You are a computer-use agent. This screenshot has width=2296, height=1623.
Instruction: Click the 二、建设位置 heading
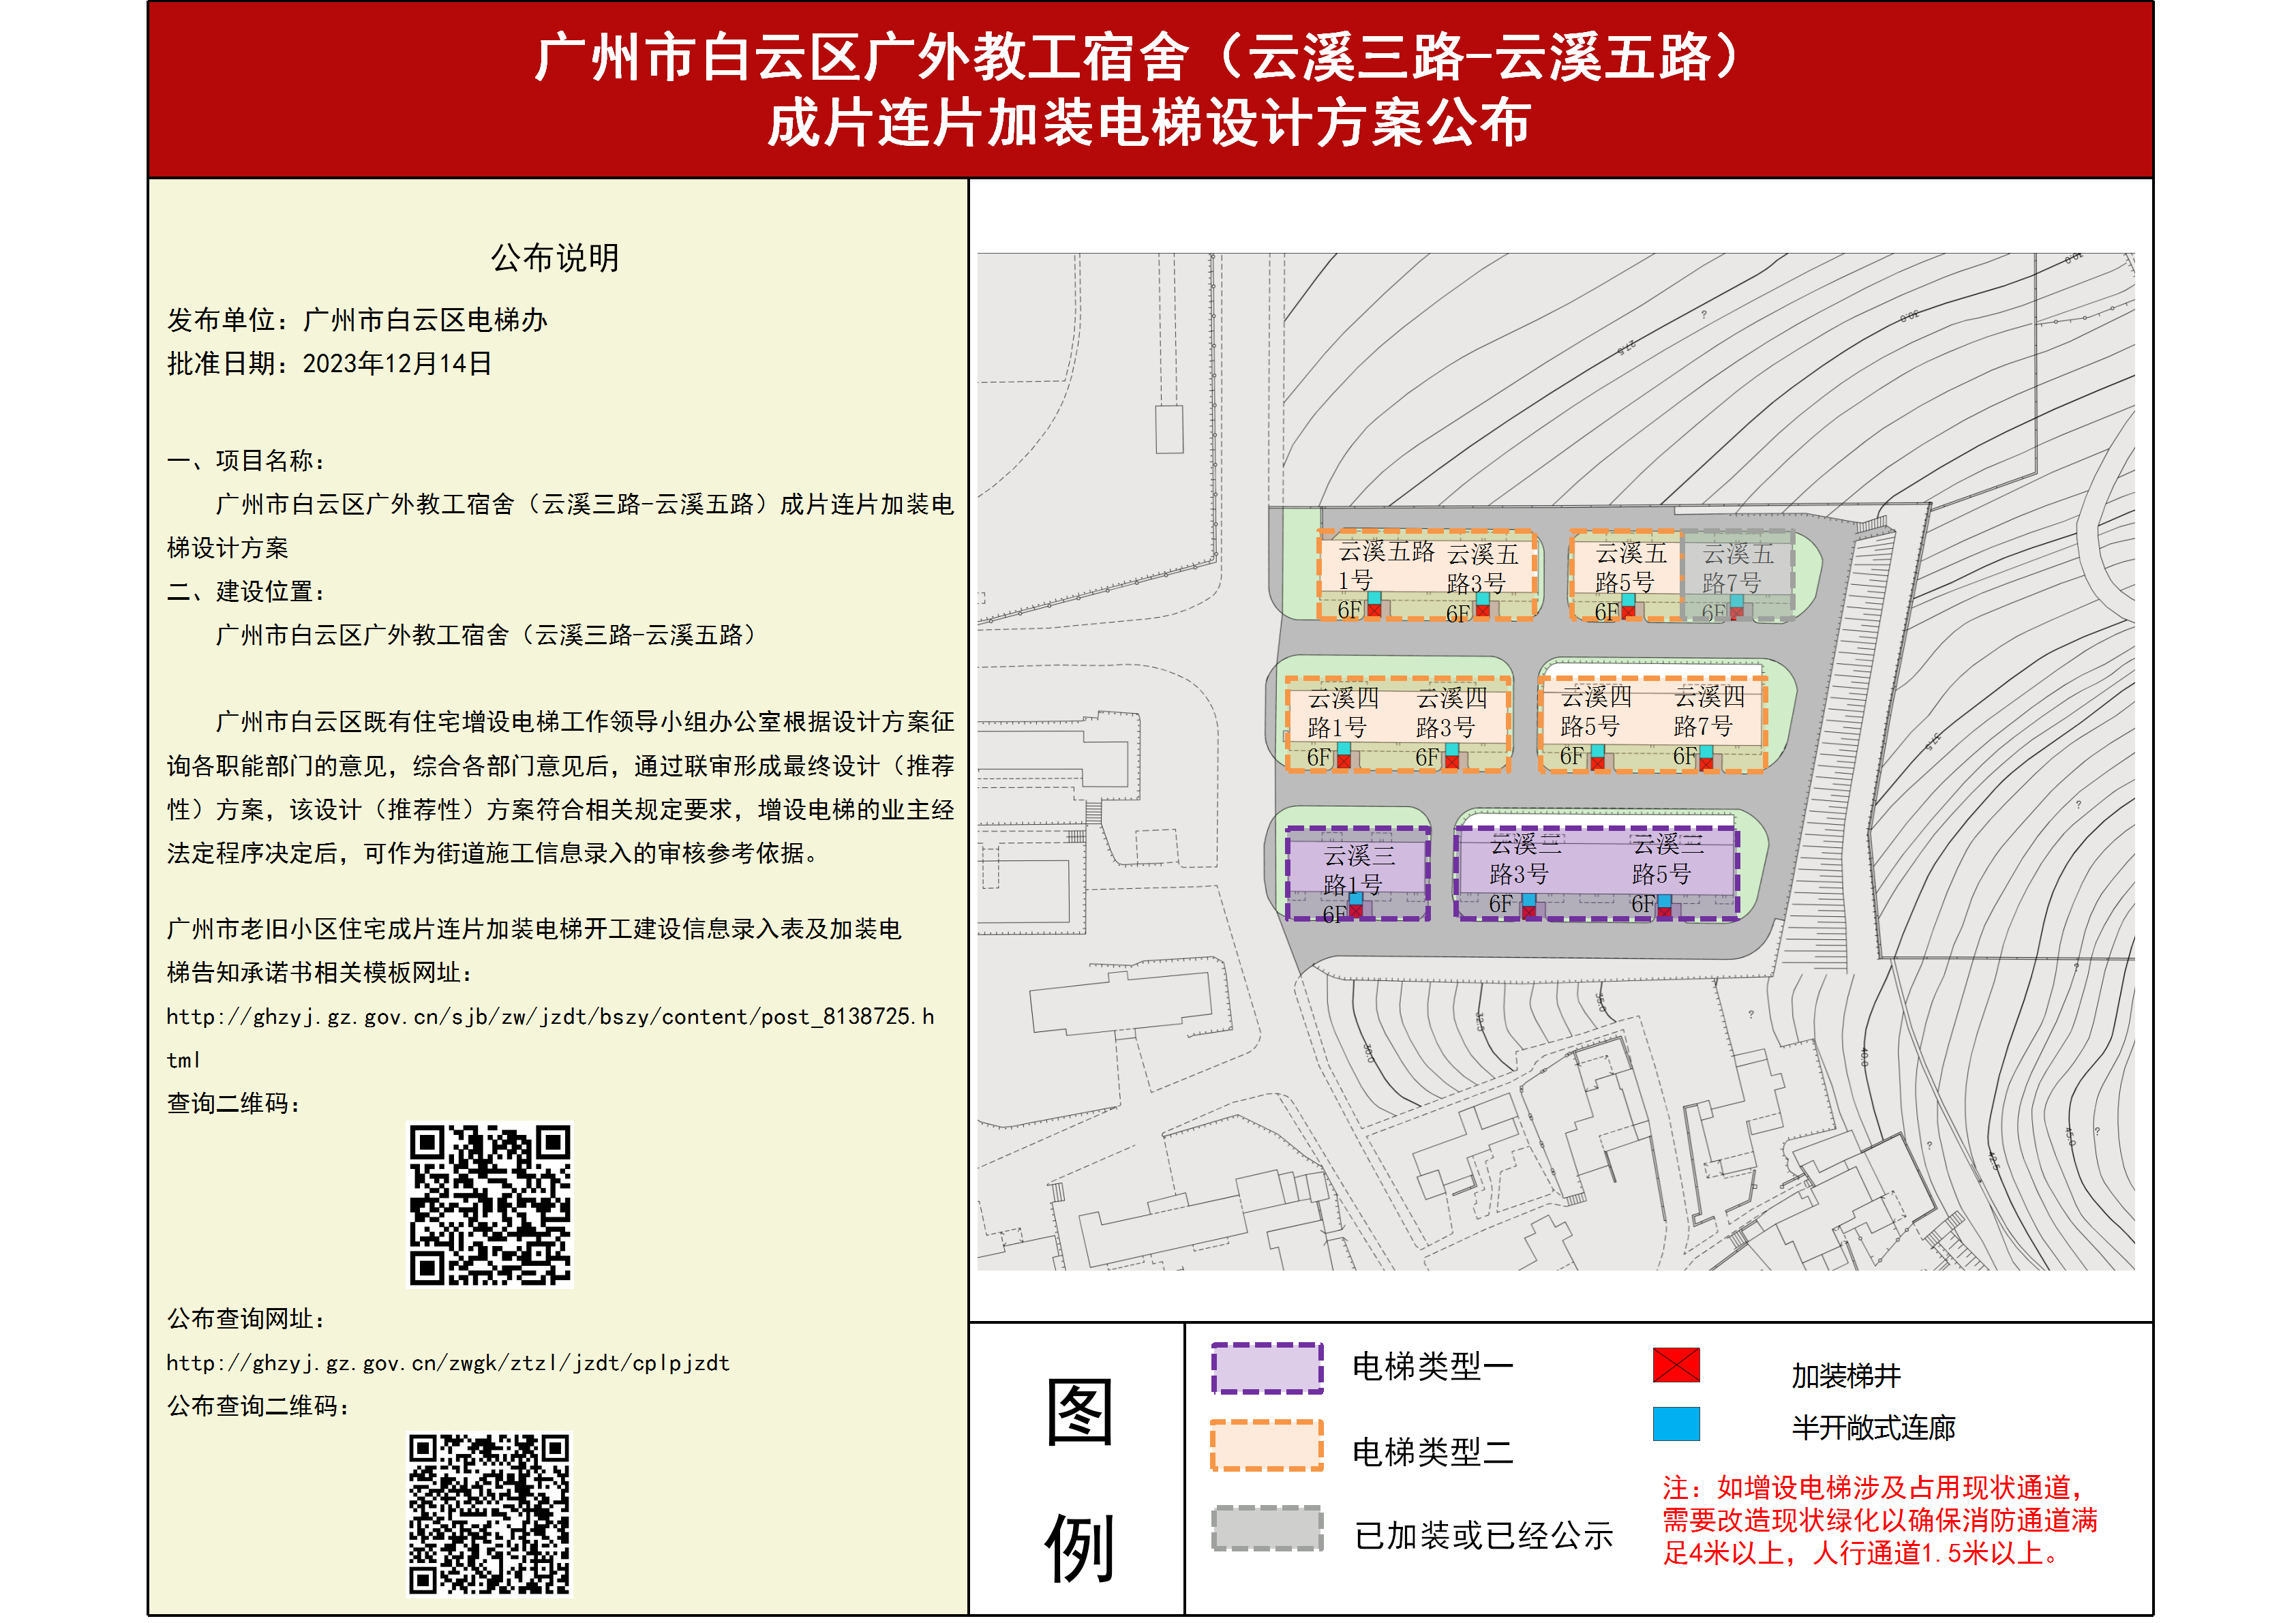246,592
